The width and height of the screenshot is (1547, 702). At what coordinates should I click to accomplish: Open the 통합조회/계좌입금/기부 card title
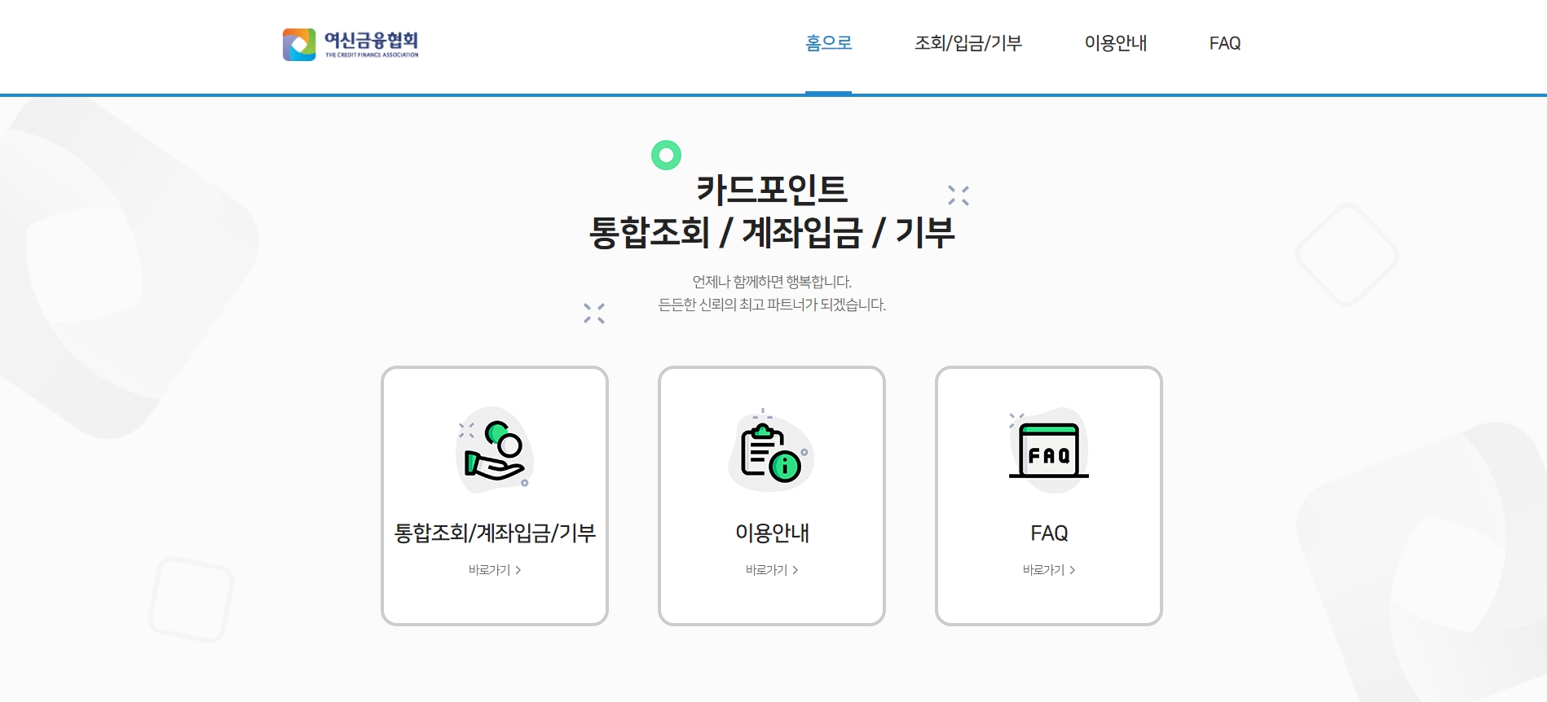click(x=495, y=533)
